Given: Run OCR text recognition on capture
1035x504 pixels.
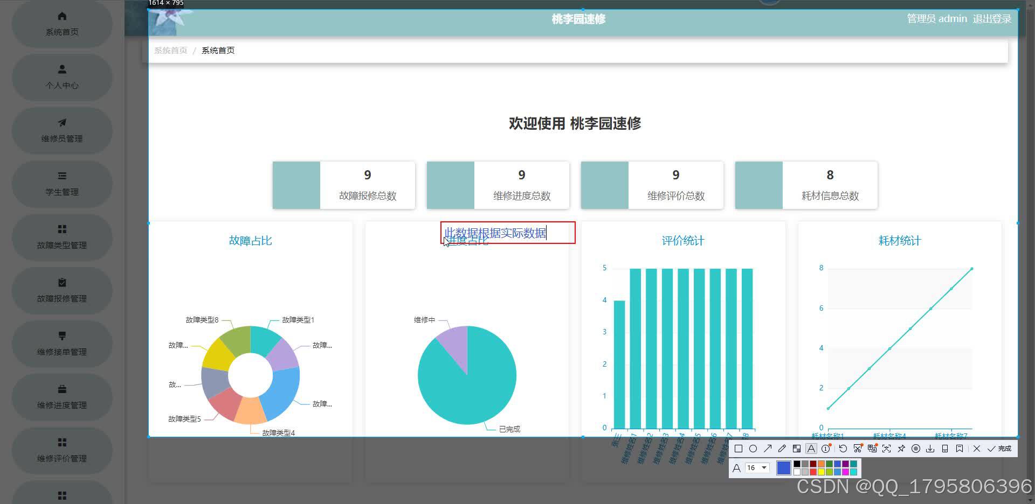Looking at the screenshot, I should [887, 449].
